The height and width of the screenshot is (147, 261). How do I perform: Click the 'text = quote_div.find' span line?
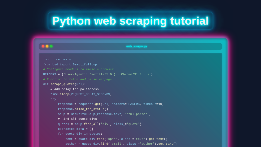[116, 139]
